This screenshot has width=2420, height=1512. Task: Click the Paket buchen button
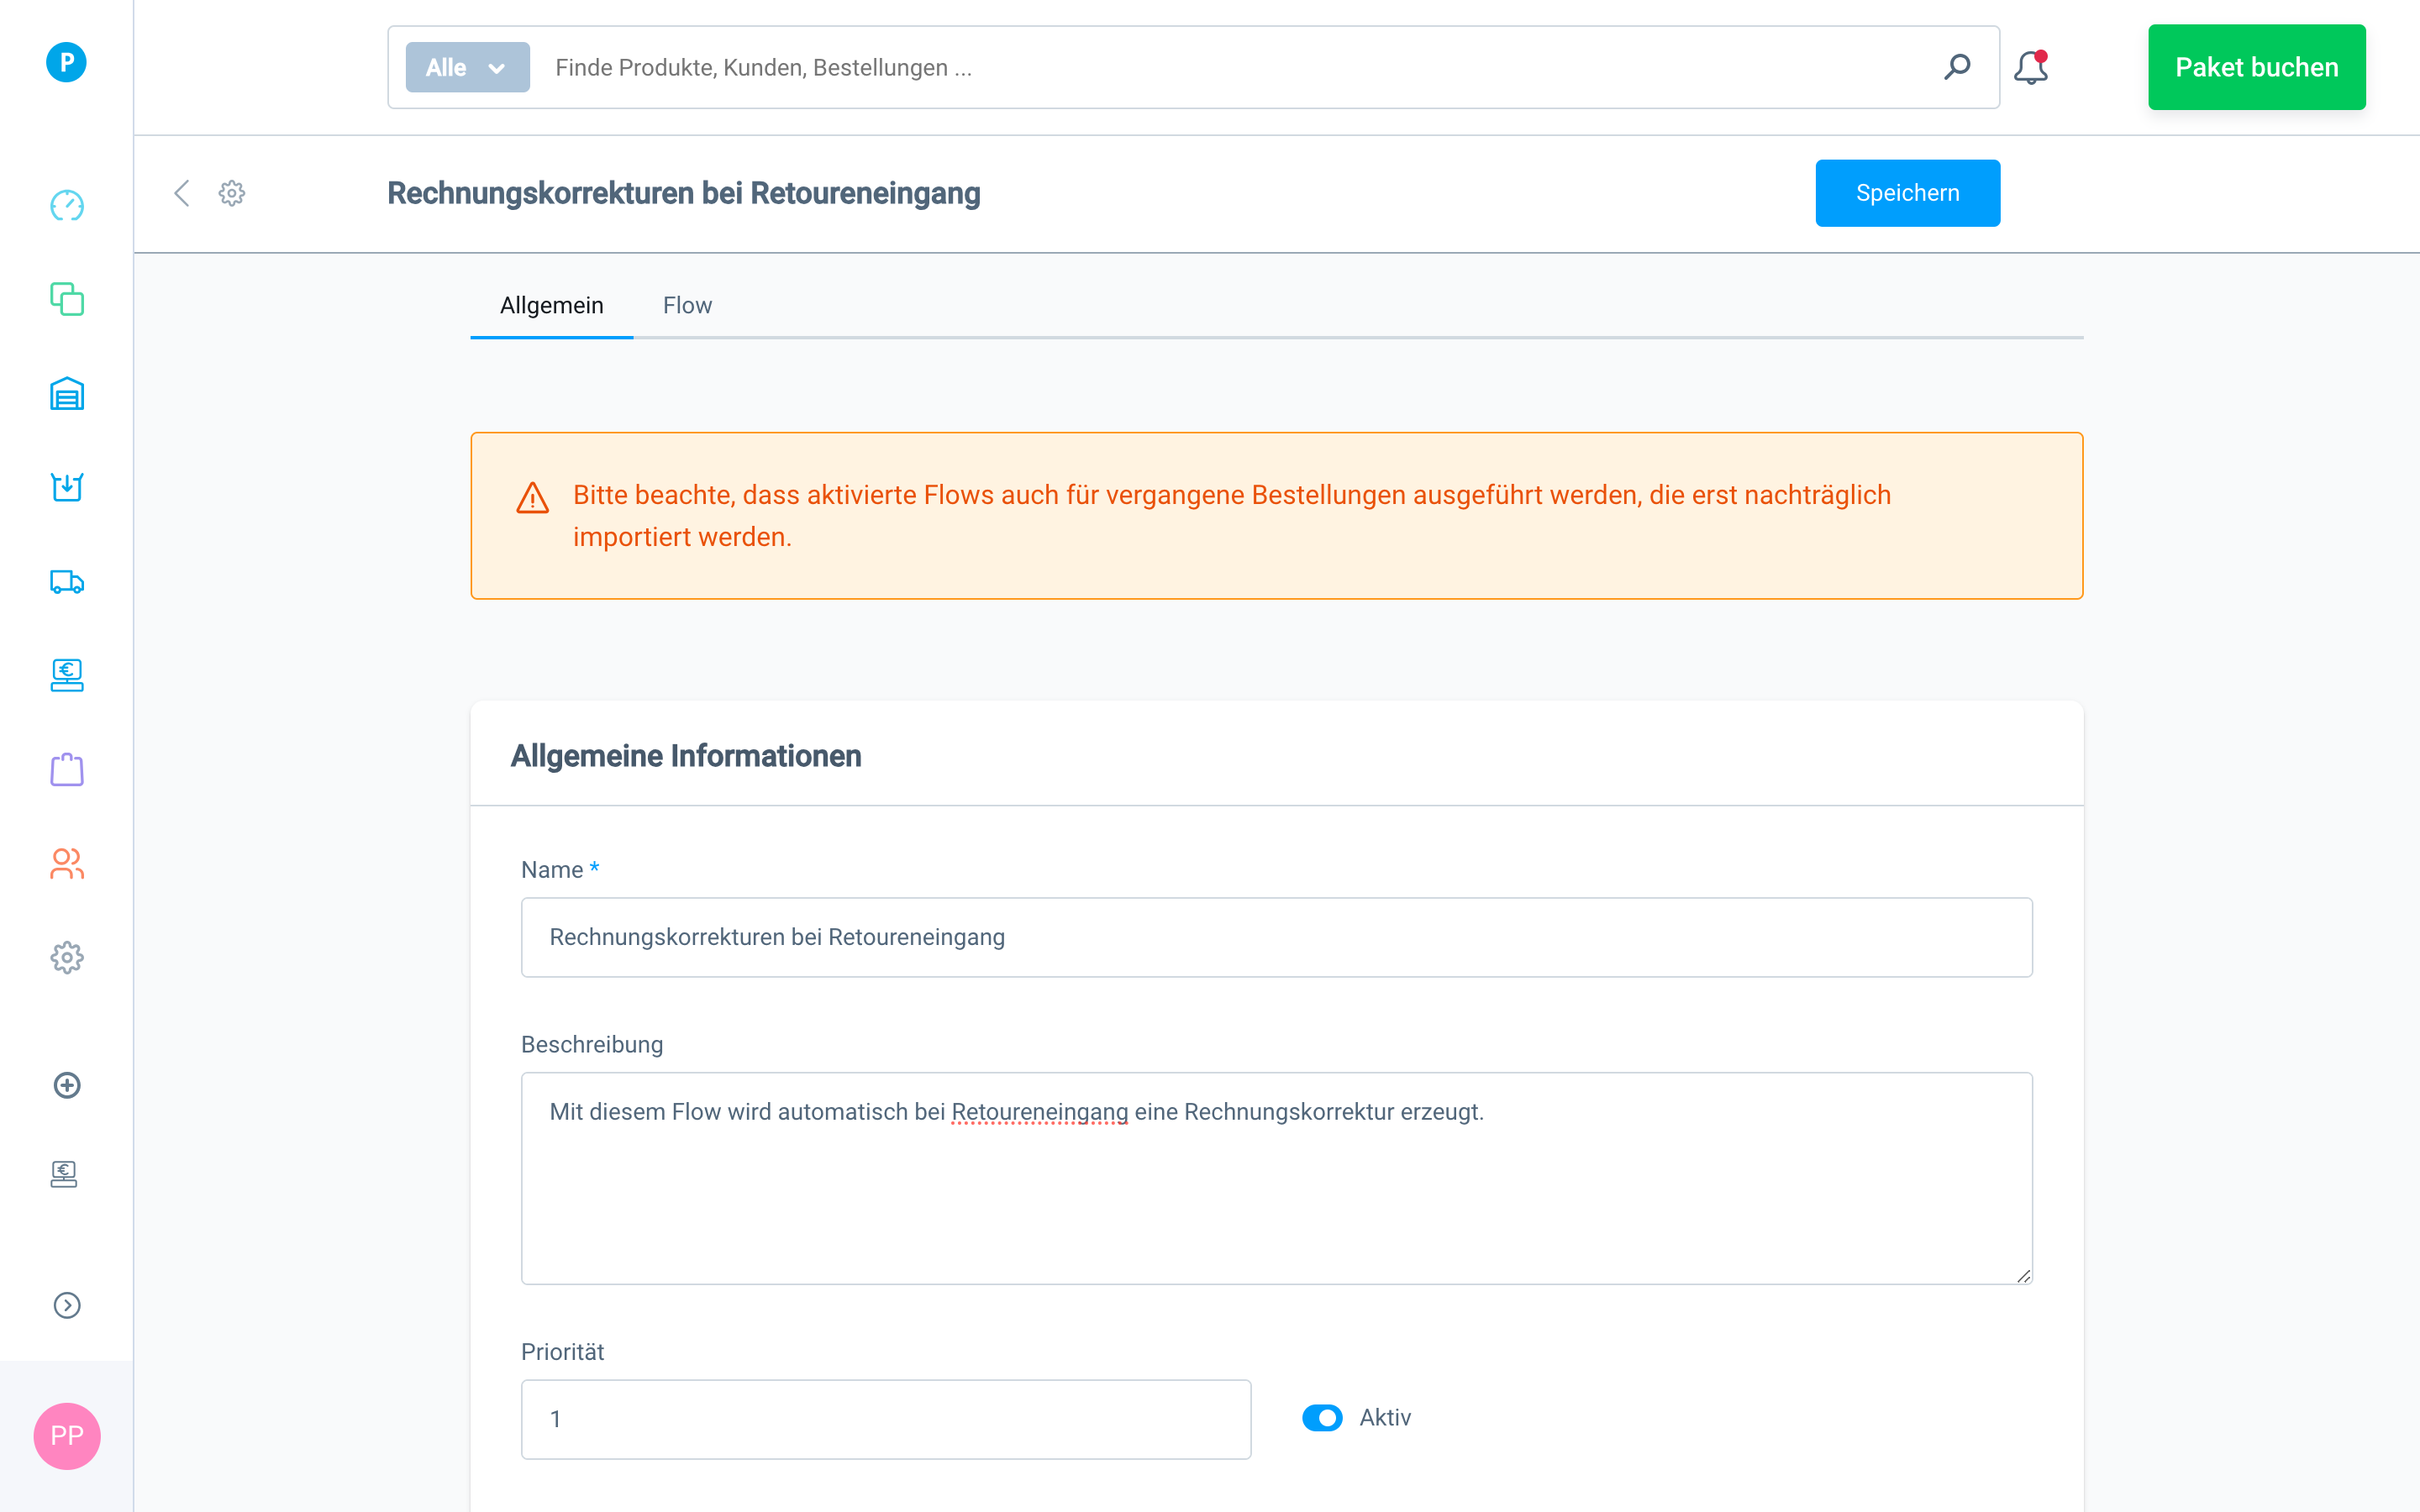2256,67
